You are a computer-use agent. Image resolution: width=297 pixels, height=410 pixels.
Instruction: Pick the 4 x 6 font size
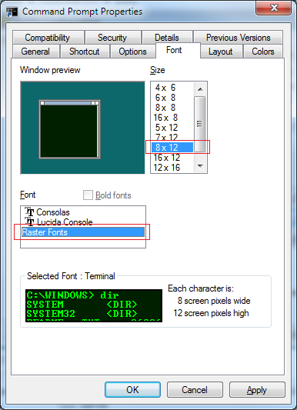165,88
